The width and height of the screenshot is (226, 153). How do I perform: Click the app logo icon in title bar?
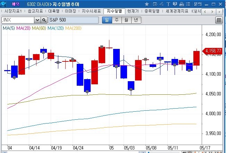tap(3, 4)
